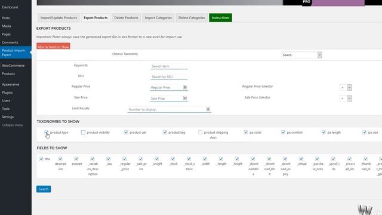Uncheck the _download_expiry field checkbox
The image size is (382, 215).
(285, 159)
